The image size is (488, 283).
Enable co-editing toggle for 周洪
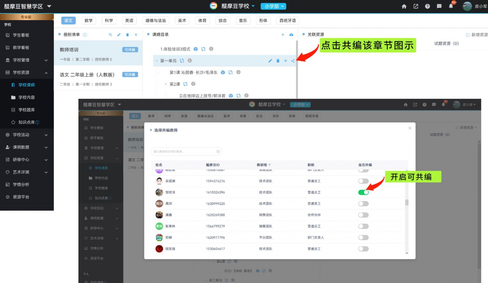pyautogui.click(x=363, y=204)
